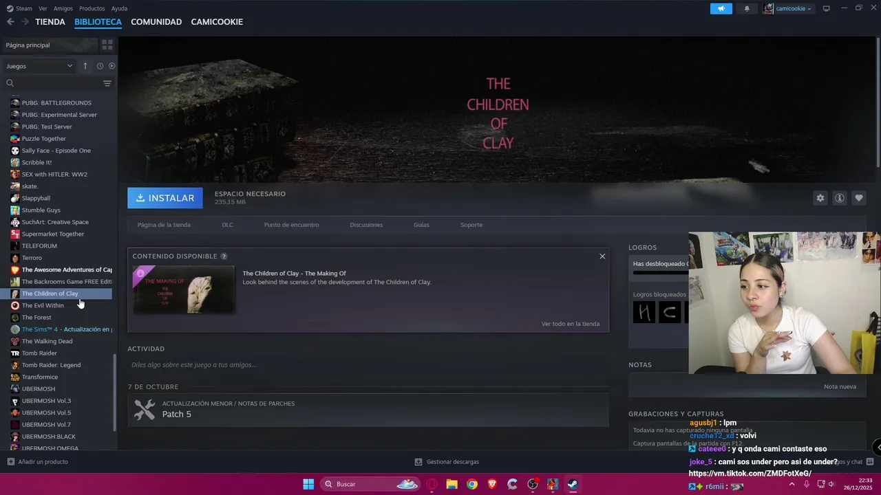Close the Contenido Disponible panel
The height and width of the screenshot is (495, 881).
602,256
